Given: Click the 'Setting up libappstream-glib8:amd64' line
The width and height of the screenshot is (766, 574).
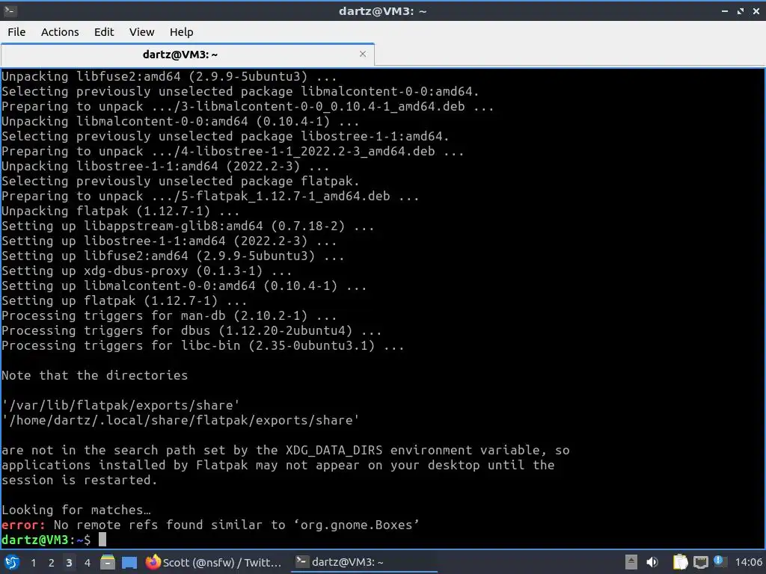Looking at the screenshot, I should [188, 226].
